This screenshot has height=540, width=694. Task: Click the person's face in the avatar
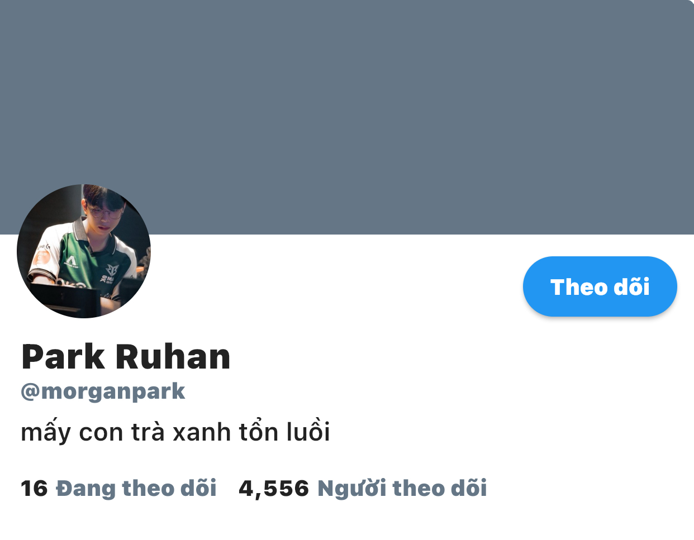104,214
